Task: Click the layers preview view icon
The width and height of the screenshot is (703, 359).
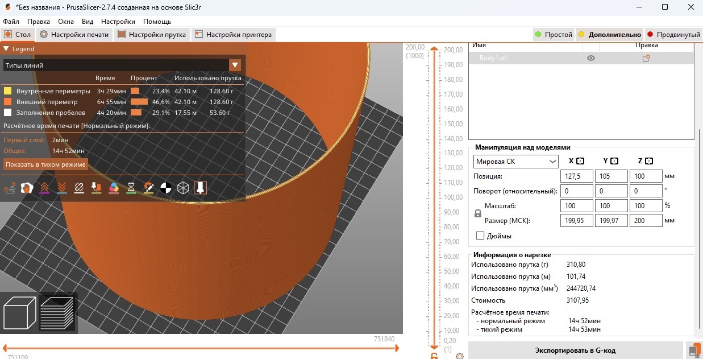Action: tap(57, 313)
